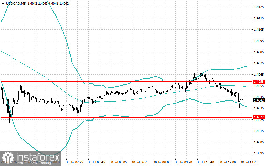The width and height of the screenshot is (266, 166).
Task: Select the 30 Jul 12:00 time label
Action: click(227, 162)
